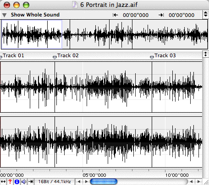Select the Track 03 marker handle
Image resolution: width=209 pixels, height=185 pixels.
[152, 57]
